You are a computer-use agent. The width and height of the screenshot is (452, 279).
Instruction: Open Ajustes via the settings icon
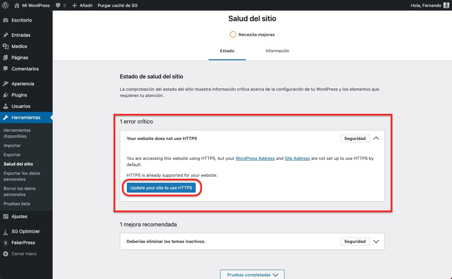click(6, 216)
